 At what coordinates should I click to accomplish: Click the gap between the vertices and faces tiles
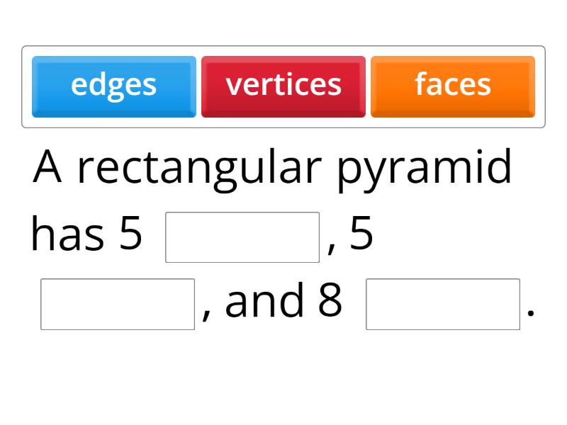[x=369, y=86]
